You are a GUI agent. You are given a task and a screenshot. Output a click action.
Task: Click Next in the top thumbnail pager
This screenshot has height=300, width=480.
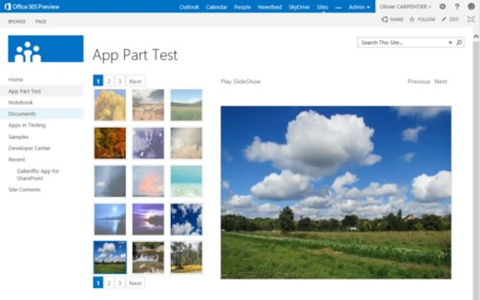pos(135,81)
